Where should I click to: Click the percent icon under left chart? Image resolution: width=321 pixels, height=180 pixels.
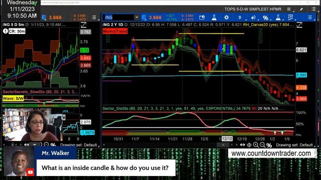53,144
